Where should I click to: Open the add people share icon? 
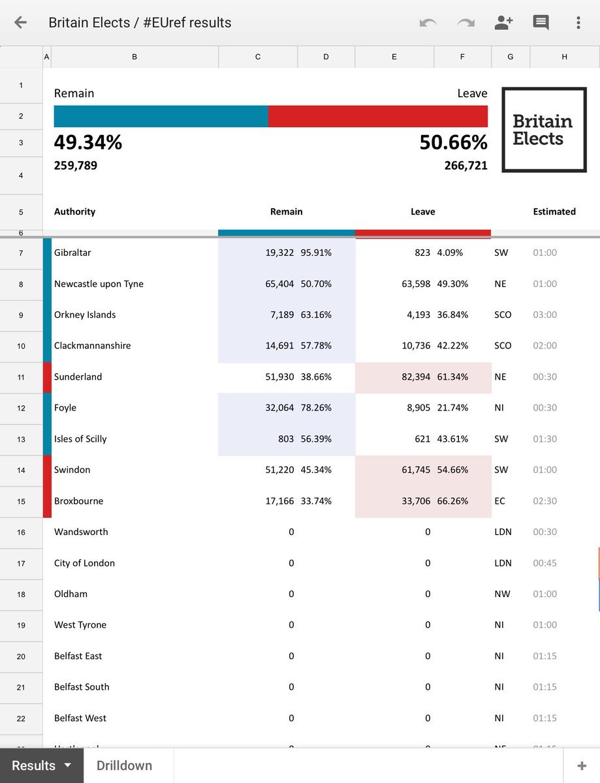coord(503,22)
